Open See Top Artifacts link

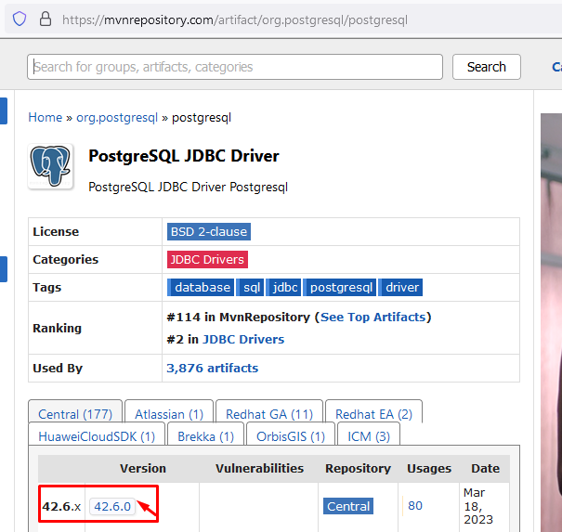(x=372, y=317)
